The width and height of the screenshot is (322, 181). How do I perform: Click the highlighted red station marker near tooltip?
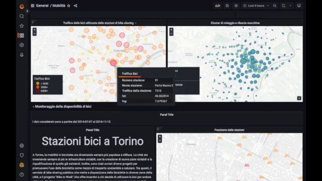pos(113,63)
